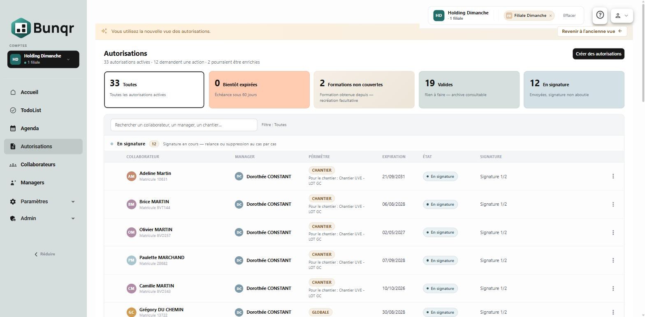Click Créer des autorisations button
Screen dimensions: 645x317
point(598,54)
